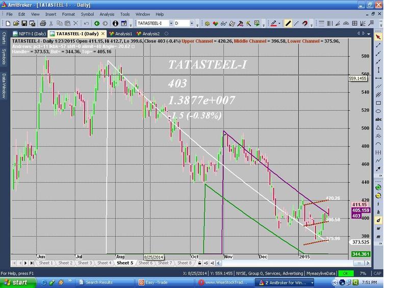Click the lock icon next to sheet tabs

tap(199, 263)
